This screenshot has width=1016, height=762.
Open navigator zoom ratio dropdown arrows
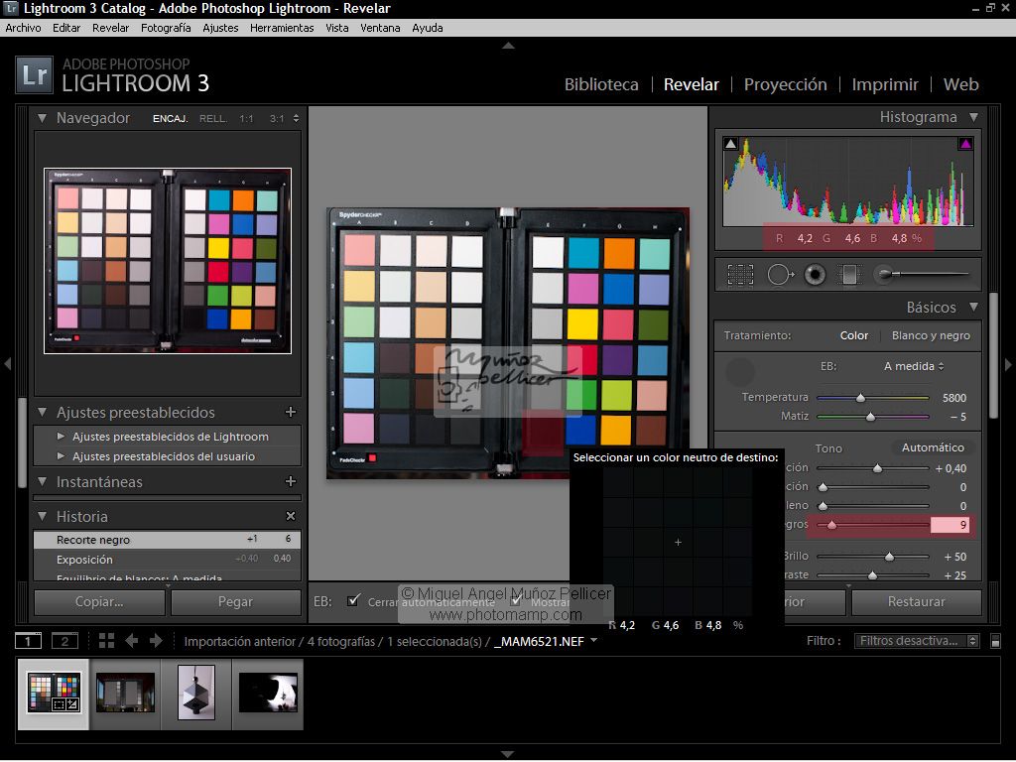[296, 119]
